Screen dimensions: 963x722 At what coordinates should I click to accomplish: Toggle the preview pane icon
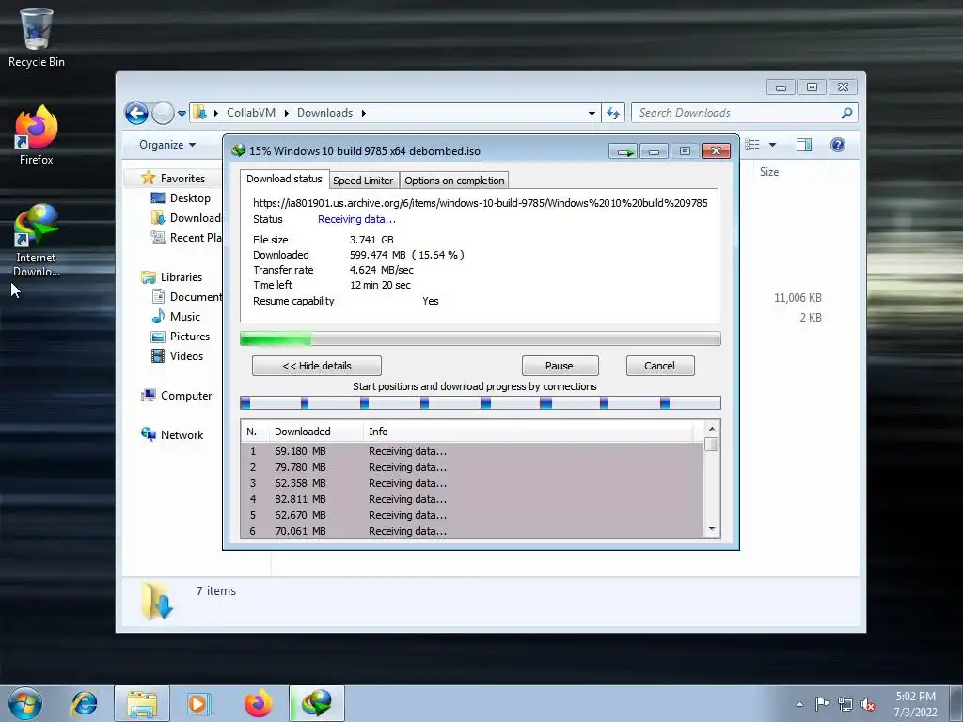[x=804, y=145]
